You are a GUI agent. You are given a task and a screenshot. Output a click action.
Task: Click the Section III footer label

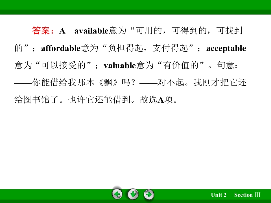click(247, 195)
